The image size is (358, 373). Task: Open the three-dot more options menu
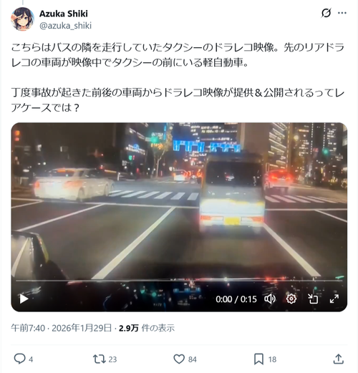point(342,13)
